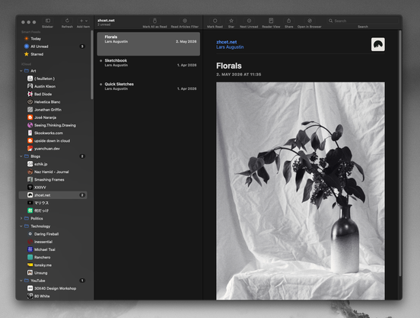Collapse the Blogs folder
420x318 pixels.
(21, 156)
